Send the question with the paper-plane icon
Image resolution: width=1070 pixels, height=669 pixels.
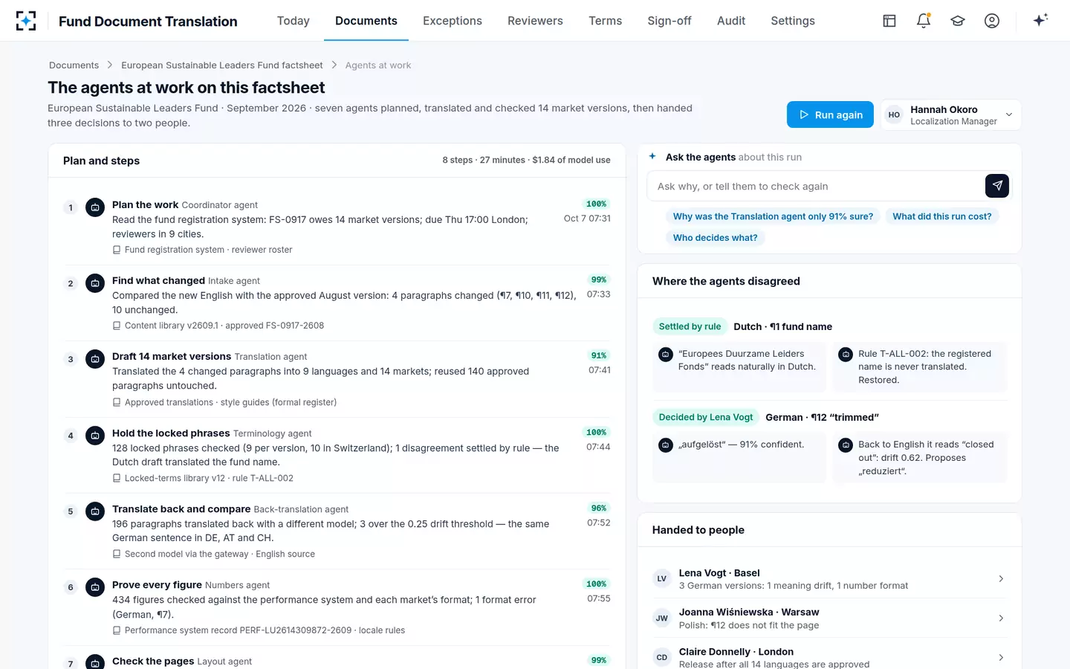coord(997,186)
